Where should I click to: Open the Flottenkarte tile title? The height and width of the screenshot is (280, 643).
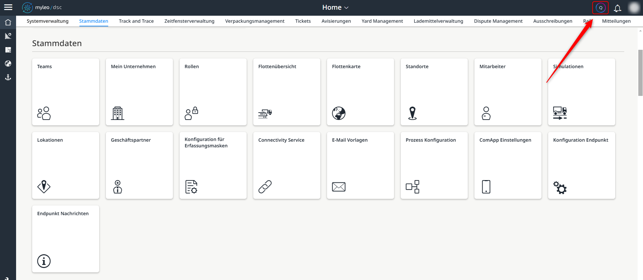[346, 66]
